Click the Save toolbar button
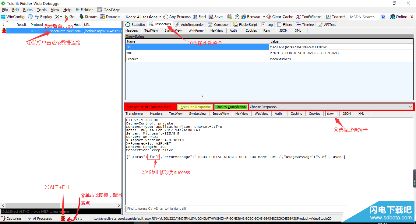The height and width of the screenshot is (224, 416). click(x=216, y=17)
